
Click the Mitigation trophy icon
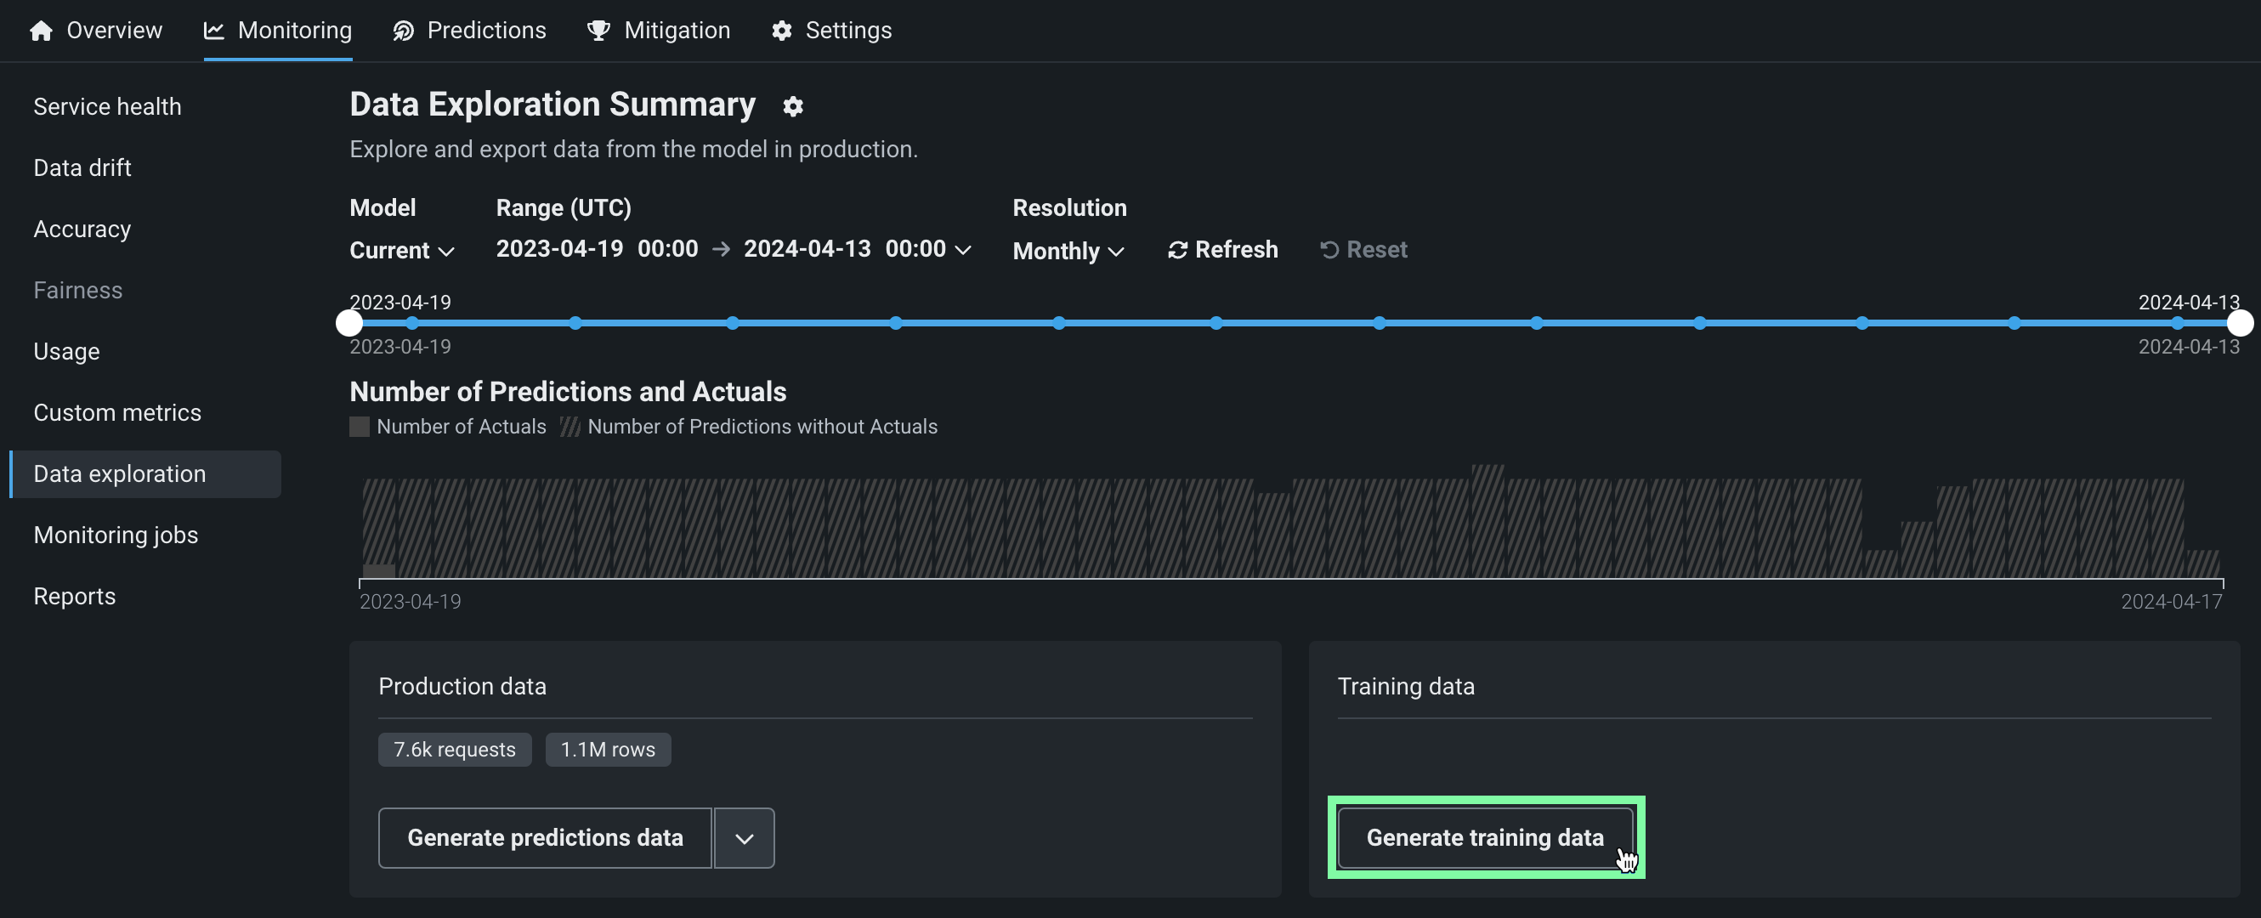click(x=598, y=31)
